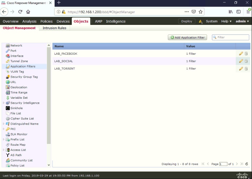Viewport: 252px width, 179px height.
Task: Expand the PKI tree node
Action: 4,129
